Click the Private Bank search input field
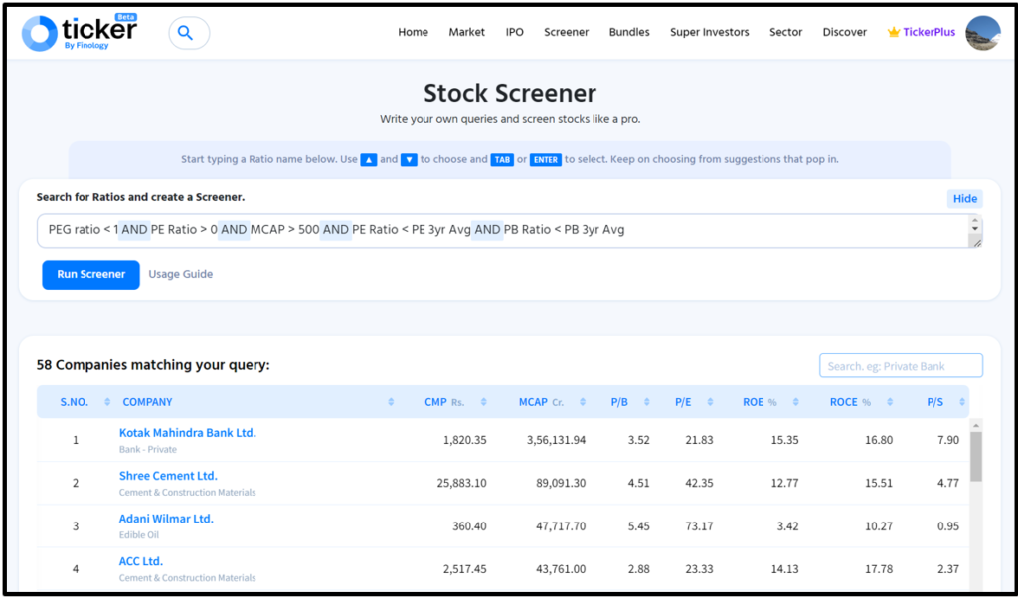 pos(901,365)
